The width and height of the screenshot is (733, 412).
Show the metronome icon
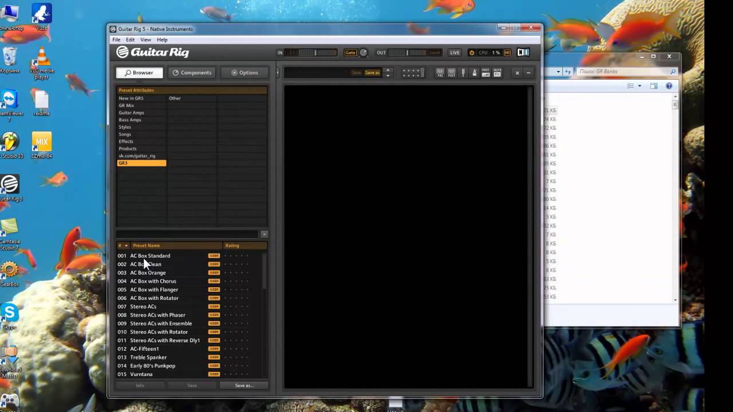474,73
